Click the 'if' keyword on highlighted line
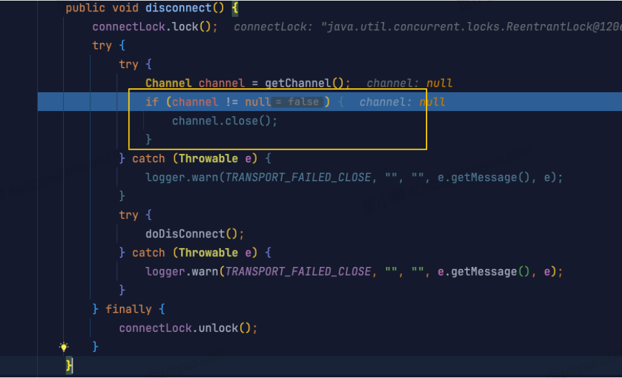622x378 pixels. (x=151, y=102)
